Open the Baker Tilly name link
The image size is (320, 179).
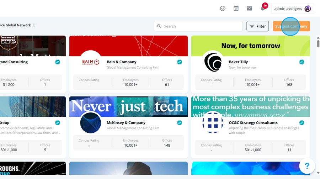238,62
